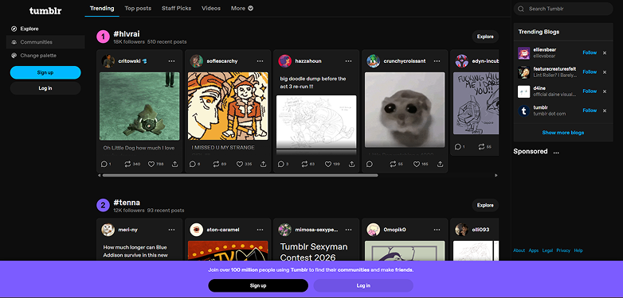
Task: Like crunchycroissant's post
Action: pyautogui.click(x=417, y=164)
